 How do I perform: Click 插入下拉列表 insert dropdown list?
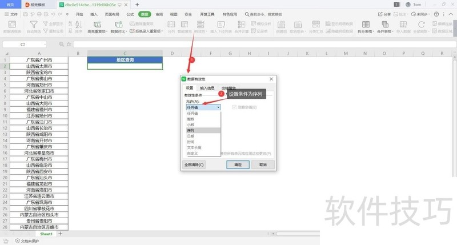221,27
